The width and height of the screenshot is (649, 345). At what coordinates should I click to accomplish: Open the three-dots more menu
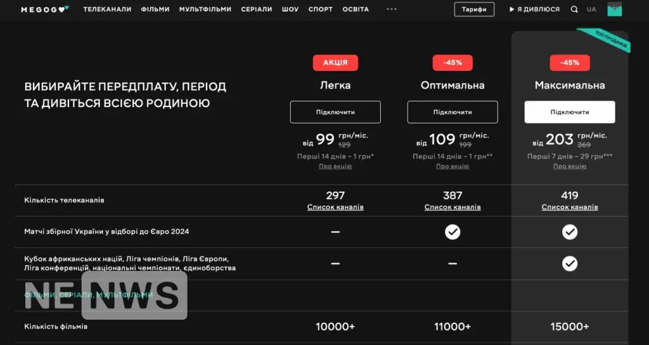392,9
